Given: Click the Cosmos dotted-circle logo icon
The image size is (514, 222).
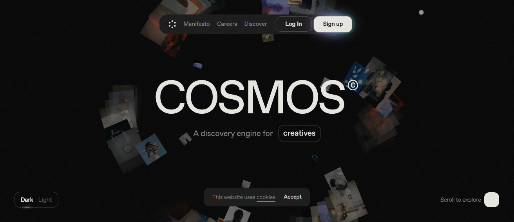Looking at the screenshot, I should [172, 24].
